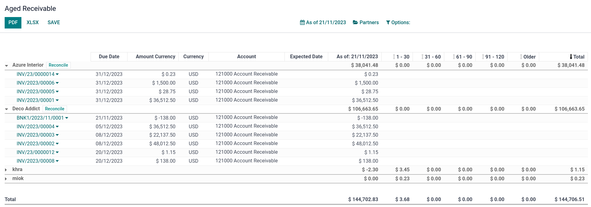Viewport: 591px width, 207px height.
Task: Click the calendar icon next to As of date
Action: coord(302,22)
